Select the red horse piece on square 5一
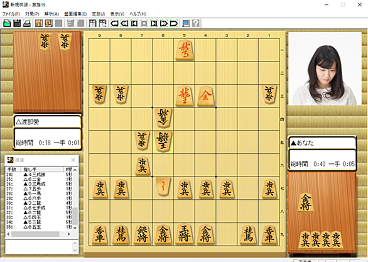The width and height of the screenshot is (368, 262). coord(185,50)
